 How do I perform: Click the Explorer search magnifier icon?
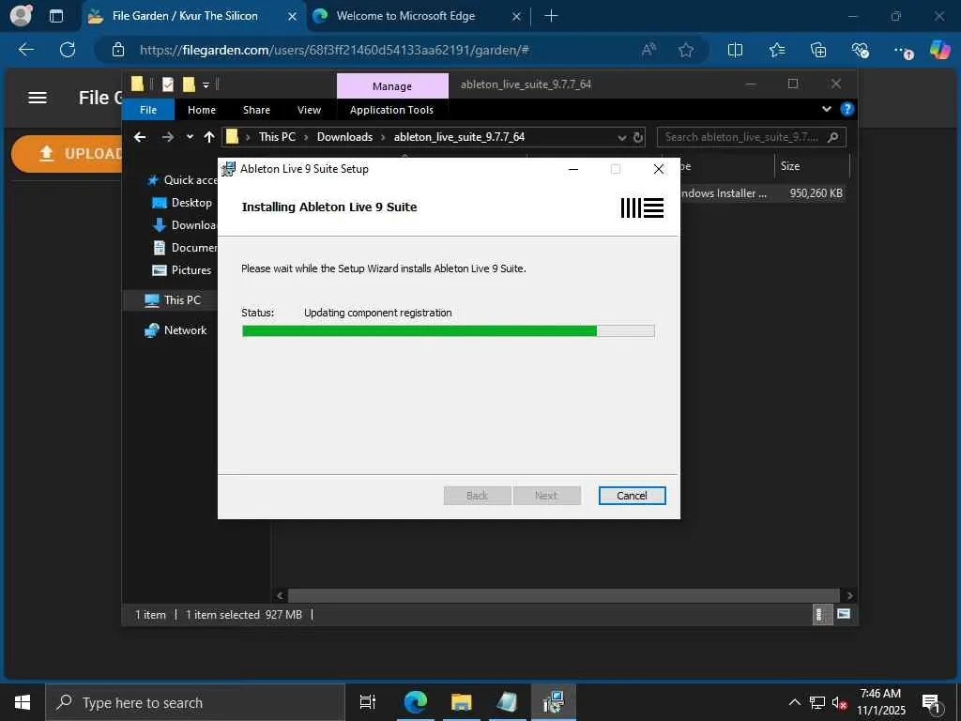(833, 137)
